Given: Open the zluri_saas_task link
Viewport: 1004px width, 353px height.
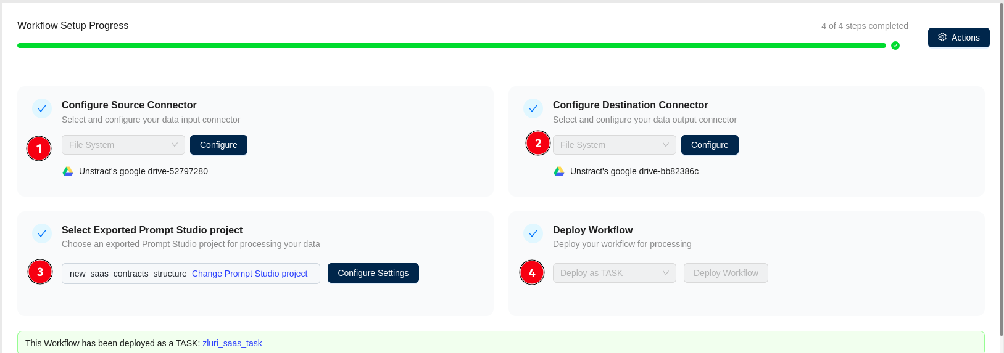Looking at the screenshot, I should click(x=232, y=343).
